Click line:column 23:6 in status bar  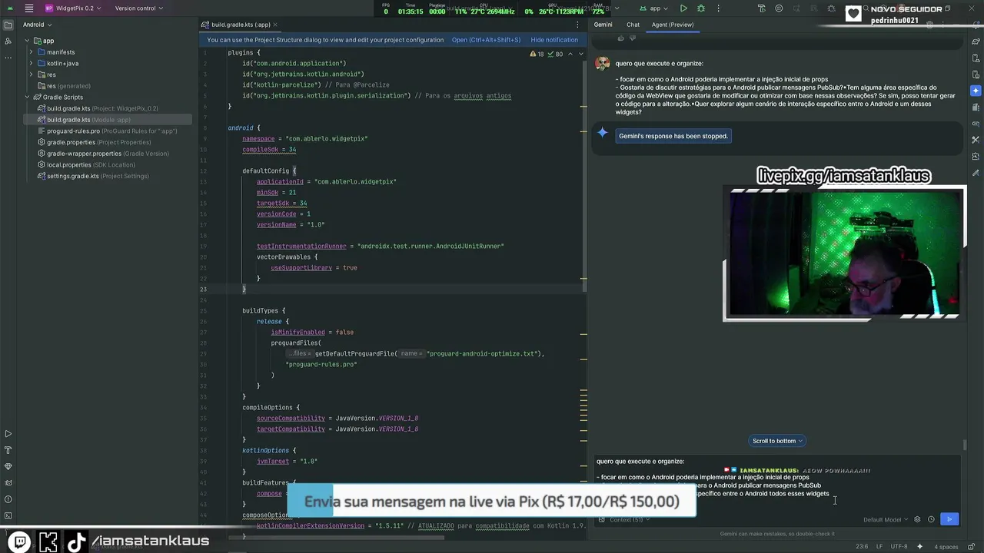(x=862, y=547)
